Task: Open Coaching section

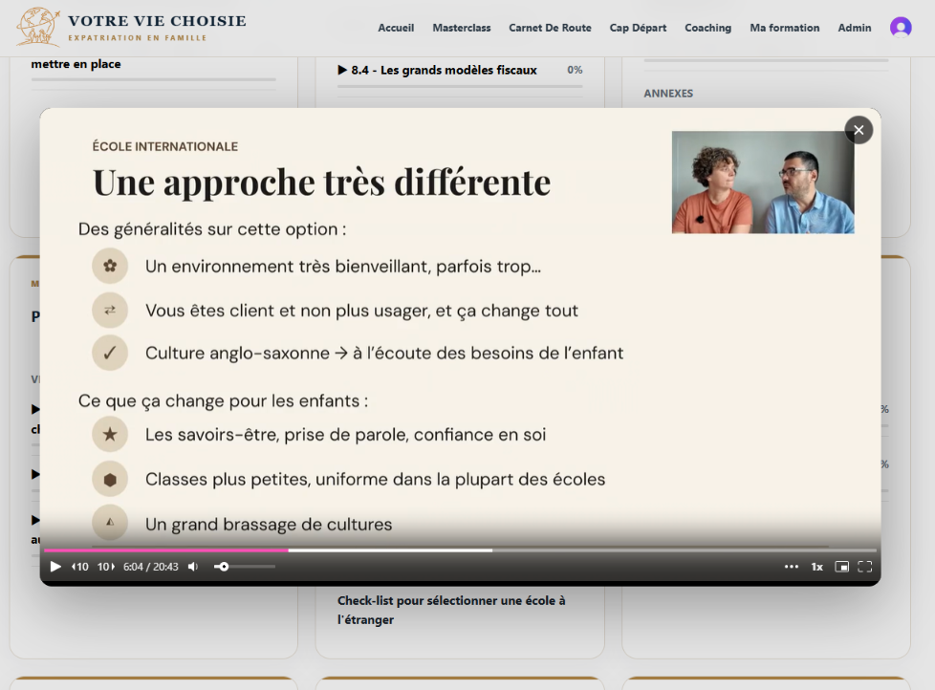Action: coord(707,28)
